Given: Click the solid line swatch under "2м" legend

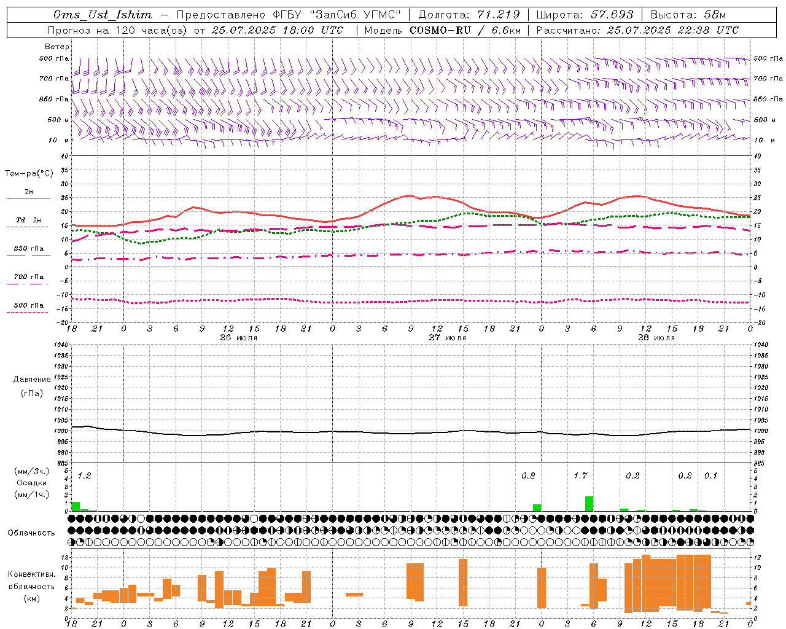Looking at the screenshot, I should point(28,199).
